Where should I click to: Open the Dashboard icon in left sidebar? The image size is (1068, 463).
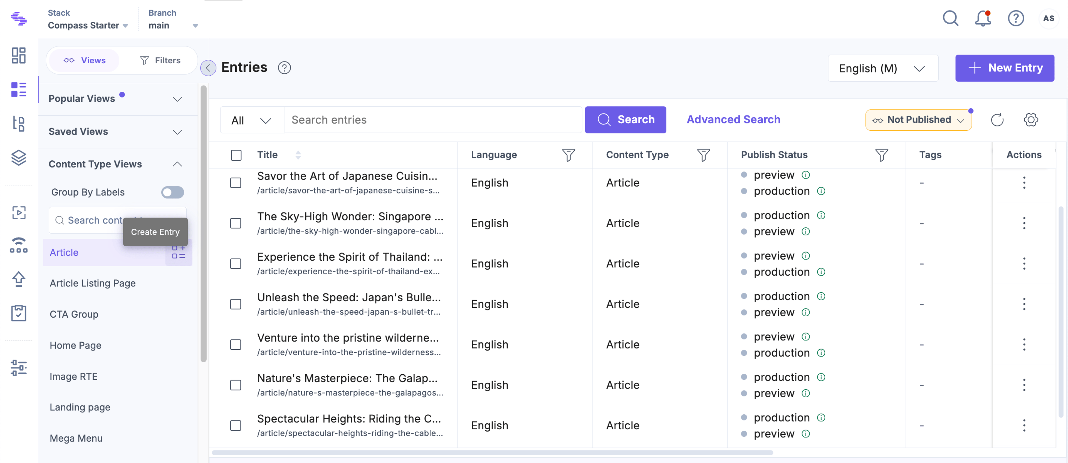pyautogui.click(x=19, y=56)
